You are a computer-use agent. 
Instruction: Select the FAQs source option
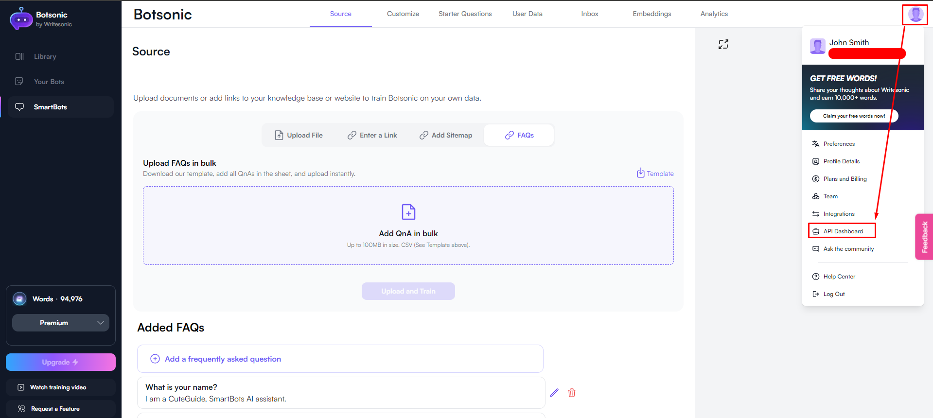(x=519, y=135)
